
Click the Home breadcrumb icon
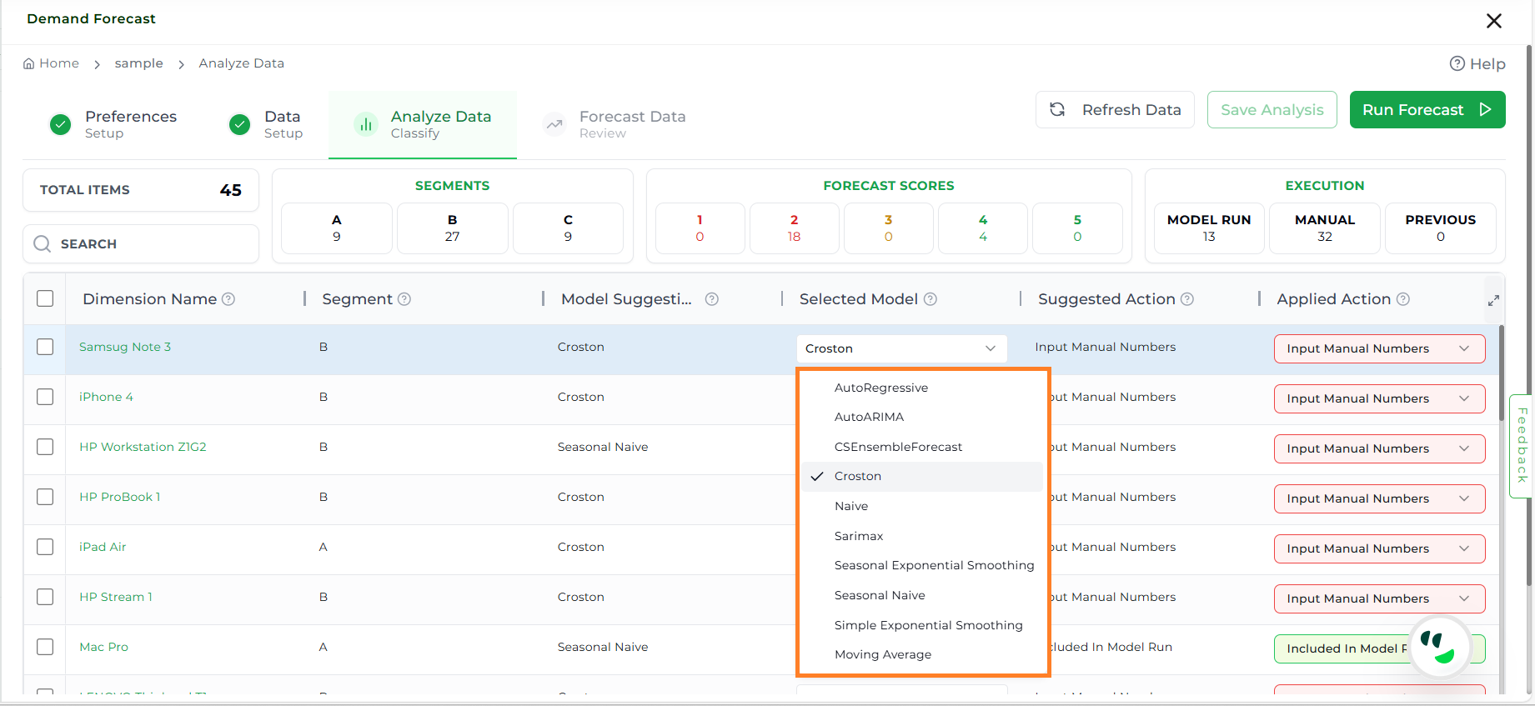pos(29,63)
